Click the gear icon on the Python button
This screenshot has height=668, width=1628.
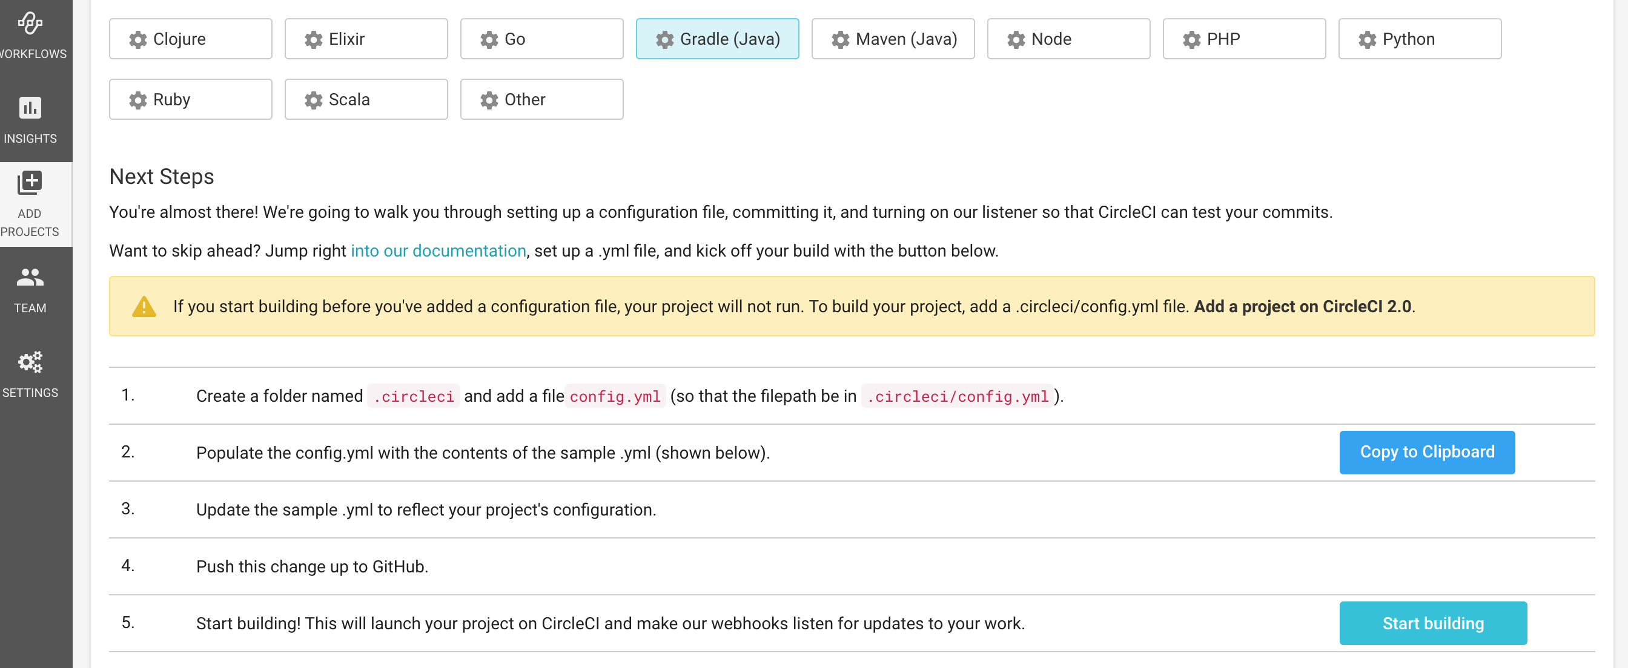point(1367,40)
